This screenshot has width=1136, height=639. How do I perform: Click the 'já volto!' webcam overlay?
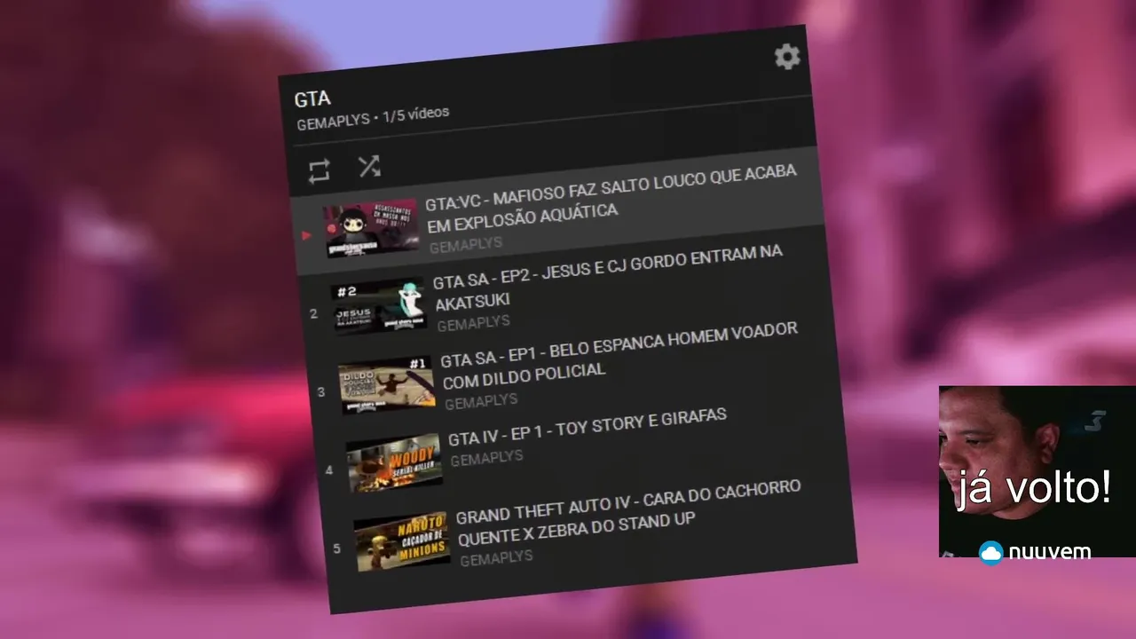(x=1037, y=471)
